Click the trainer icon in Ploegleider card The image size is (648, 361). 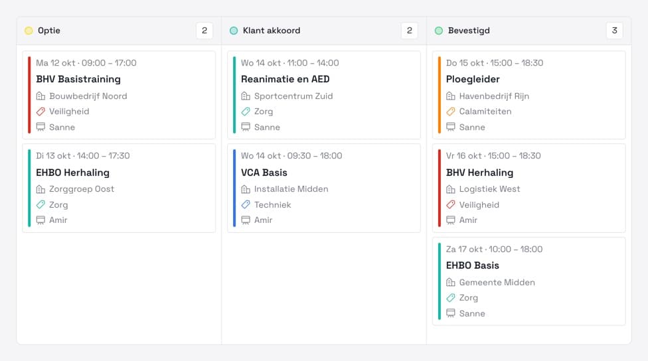tap(450, 127)
